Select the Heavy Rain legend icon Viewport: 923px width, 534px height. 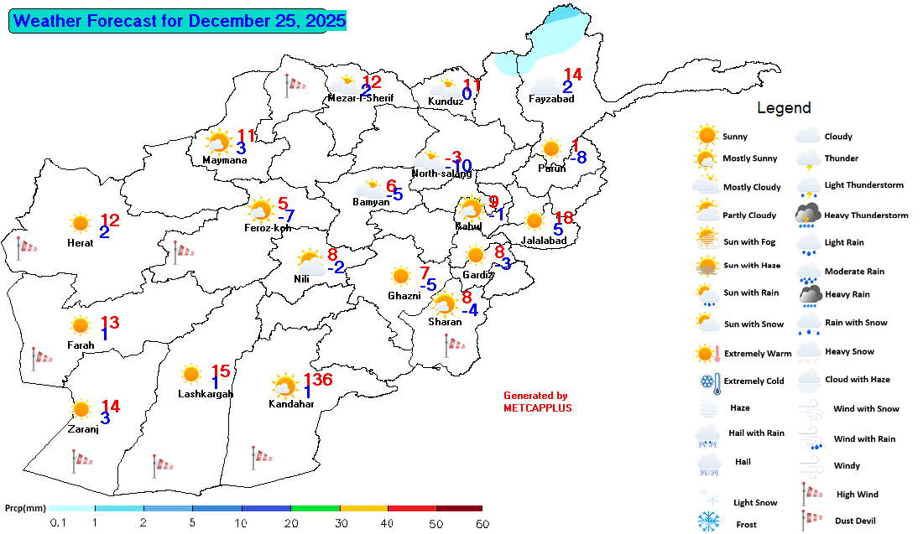[810, 294]
